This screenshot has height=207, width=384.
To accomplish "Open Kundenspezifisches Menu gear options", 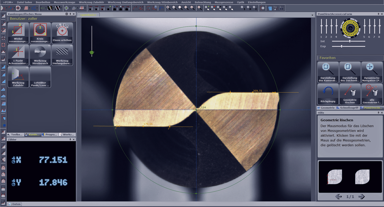I will point(67,14).
